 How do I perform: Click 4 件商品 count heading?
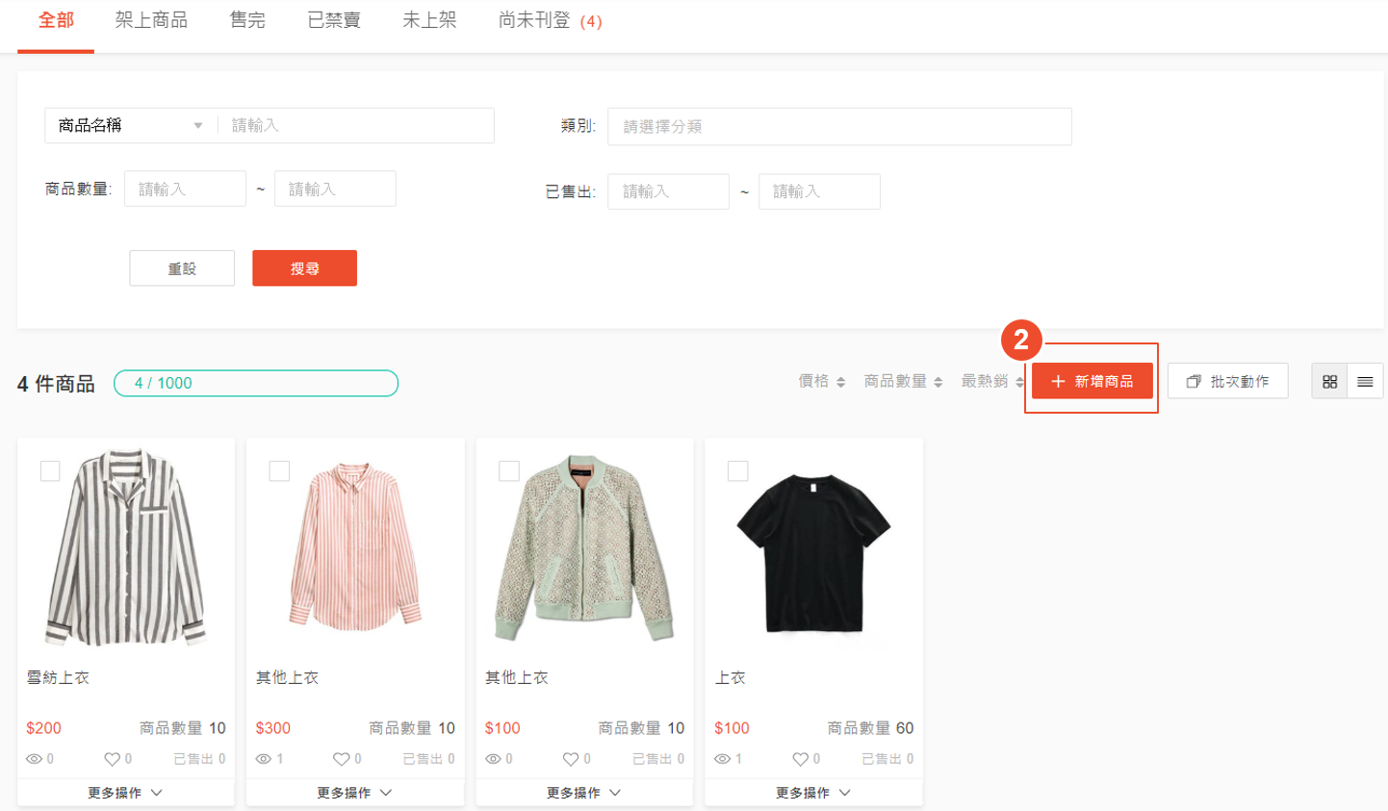click(56, 384)
